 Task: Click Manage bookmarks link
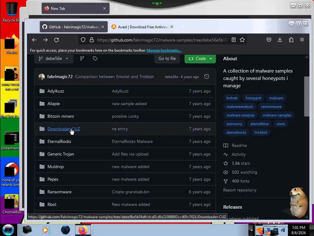(164, 50)
